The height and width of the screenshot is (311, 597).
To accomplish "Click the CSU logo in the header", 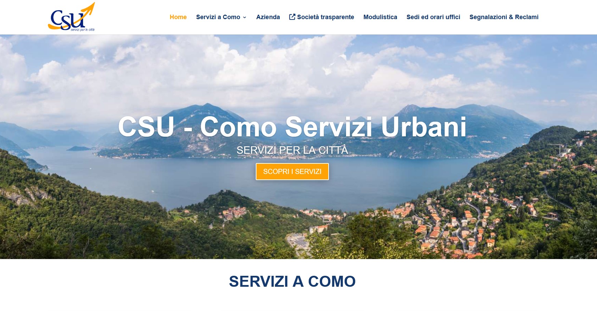I will [x=71, y=17].
